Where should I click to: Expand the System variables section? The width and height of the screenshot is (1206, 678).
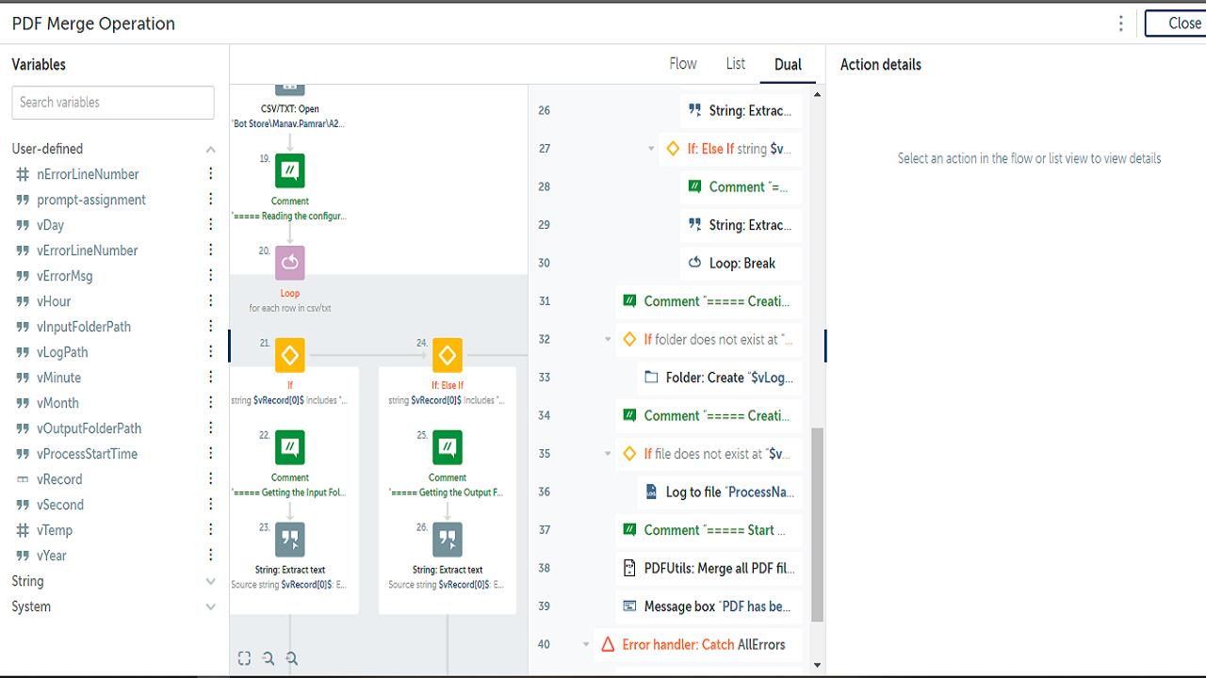tap(211, 607)
